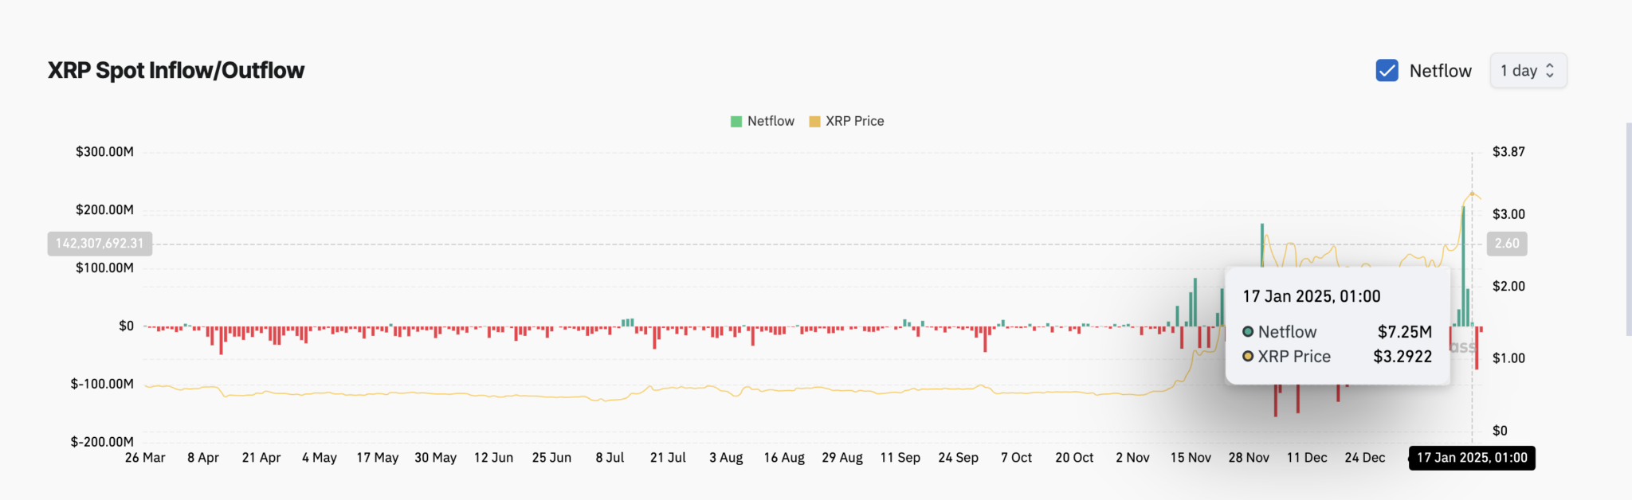Select the red outflow bar at far right
Viewport: 1632px width, 500px height.
point(1477,349)
